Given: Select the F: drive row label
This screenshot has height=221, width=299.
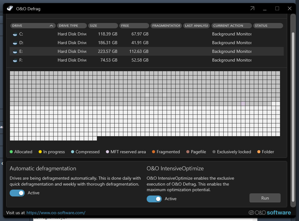Looking at the screenshot, I should coord(21,60).
